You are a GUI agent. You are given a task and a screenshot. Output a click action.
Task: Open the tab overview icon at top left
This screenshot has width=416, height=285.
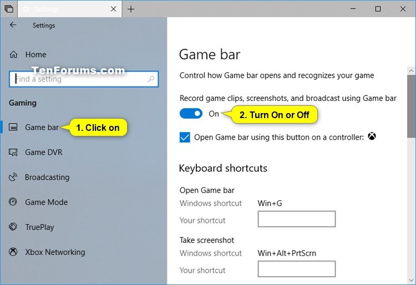[8, 9]
